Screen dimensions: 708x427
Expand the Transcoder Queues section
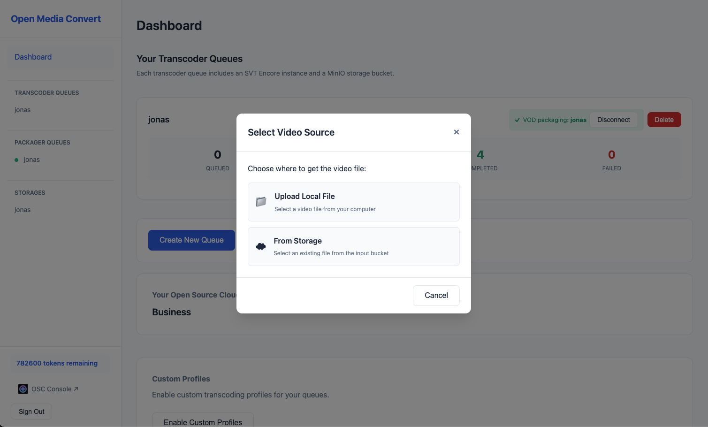pos(46,92)
